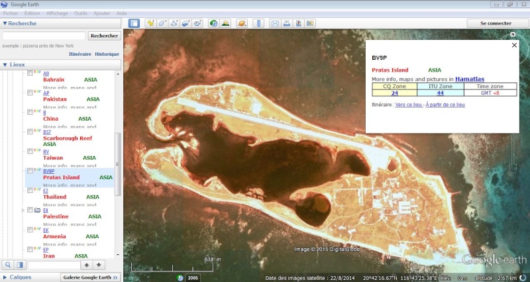Add a polygon from the toolbar
The width and height of the screenshot is (530, 282).
click(x=162, y=23)
